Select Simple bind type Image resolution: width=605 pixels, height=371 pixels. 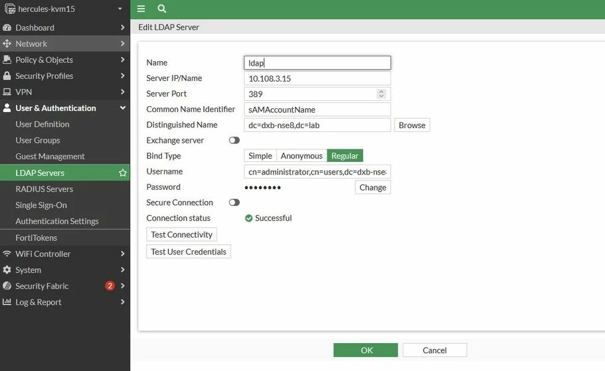point(260,156)
